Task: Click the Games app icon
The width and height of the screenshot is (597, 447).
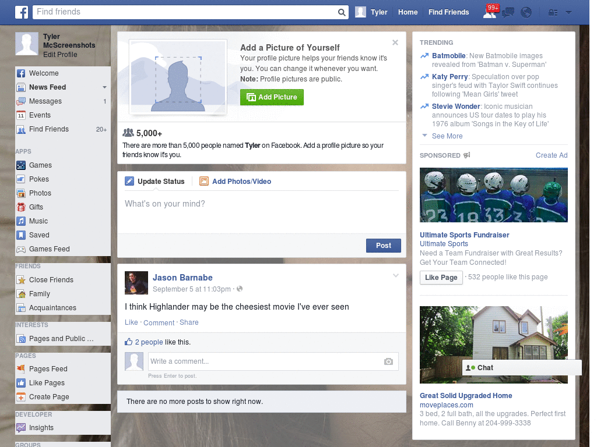Action: [x=21, y=165]
